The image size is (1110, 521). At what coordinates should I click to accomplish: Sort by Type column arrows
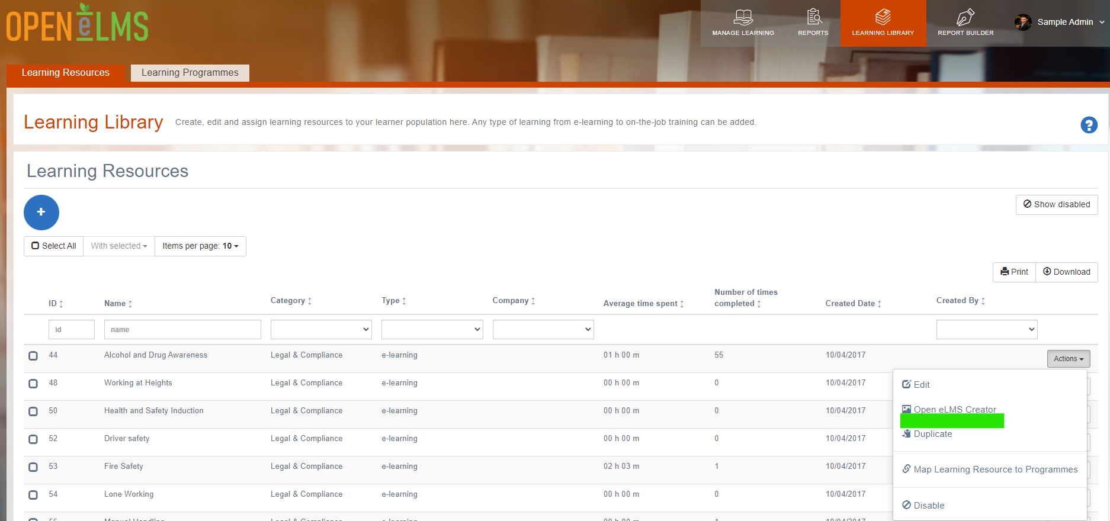click(x=404, y=301)
